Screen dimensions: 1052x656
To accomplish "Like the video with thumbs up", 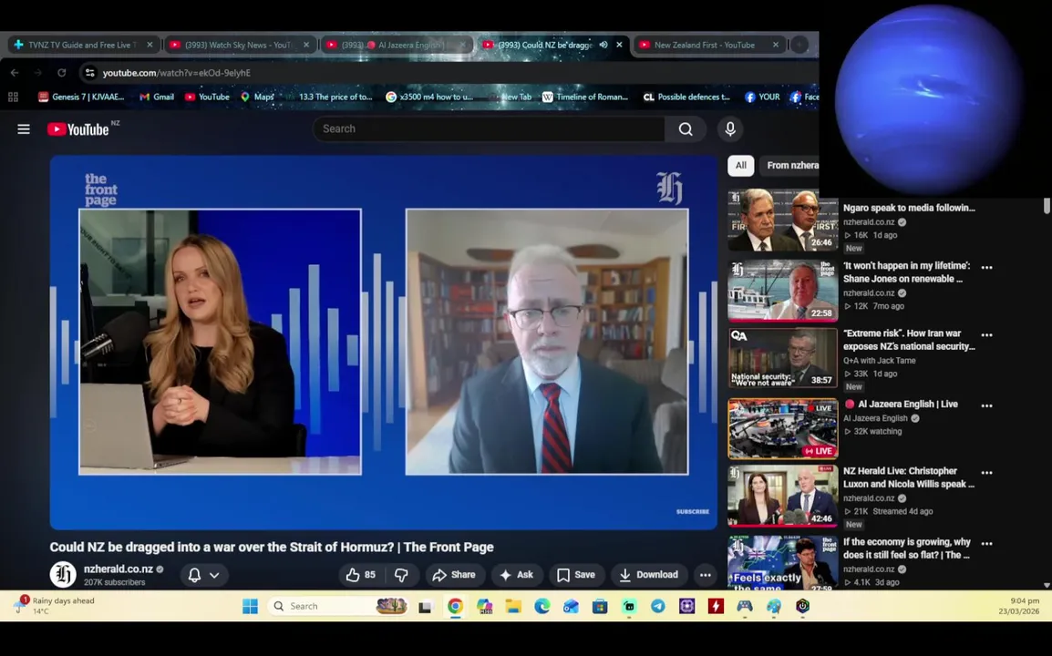I will [361, 575].
